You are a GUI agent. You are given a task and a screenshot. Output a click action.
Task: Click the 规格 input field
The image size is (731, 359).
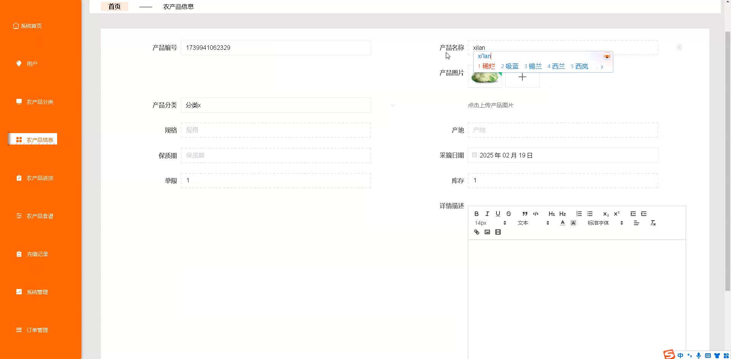(276, 130)
